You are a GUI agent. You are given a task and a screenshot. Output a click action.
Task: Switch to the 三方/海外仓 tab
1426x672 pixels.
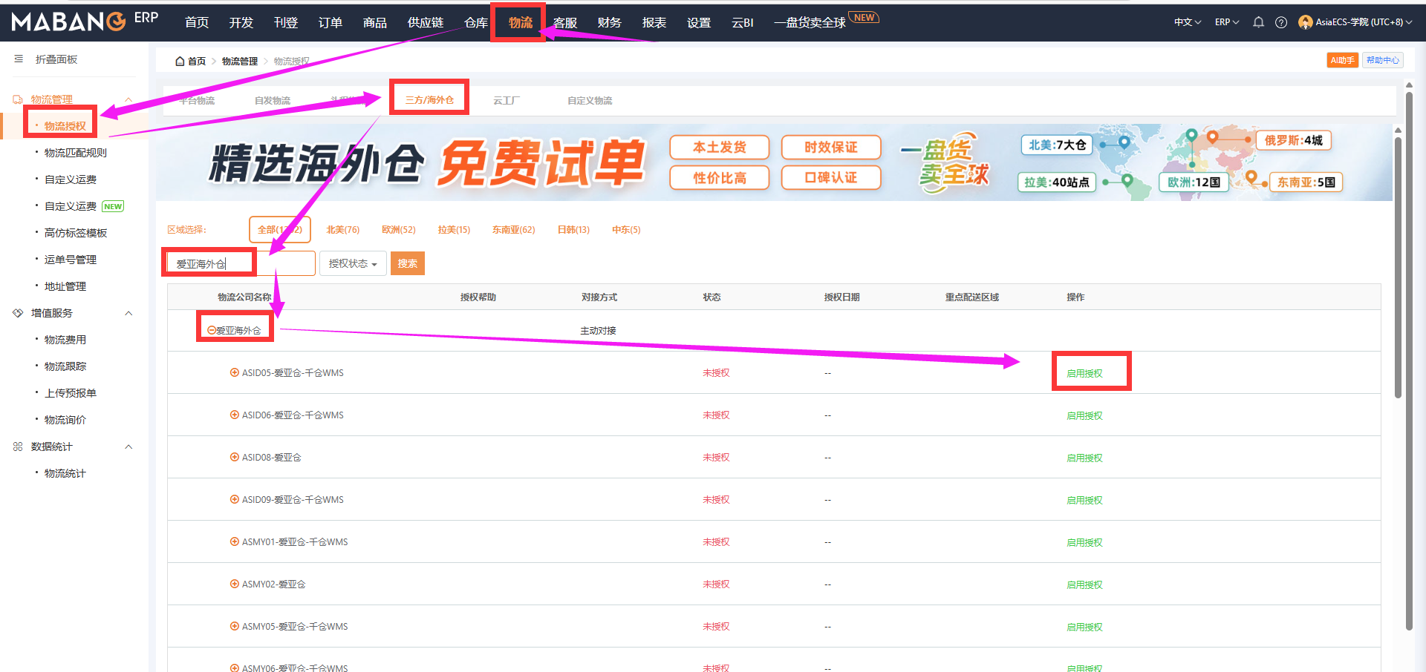(429, 100)
